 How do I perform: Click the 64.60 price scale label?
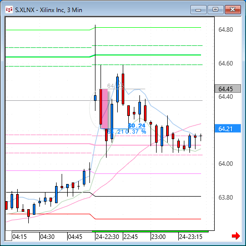[226, 64]
